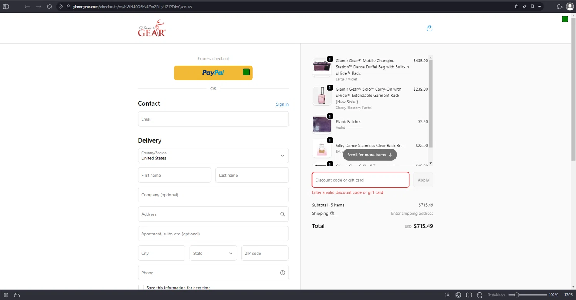
Task: Click the order list scroll-down arrow
Action: 431,163
